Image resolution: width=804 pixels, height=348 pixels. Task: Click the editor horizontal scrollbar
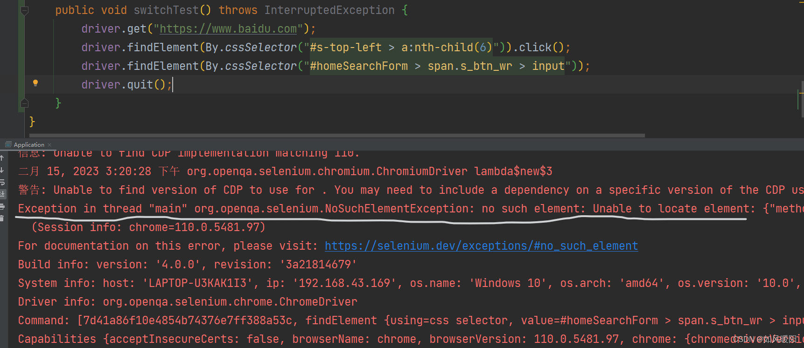point(336,136)
